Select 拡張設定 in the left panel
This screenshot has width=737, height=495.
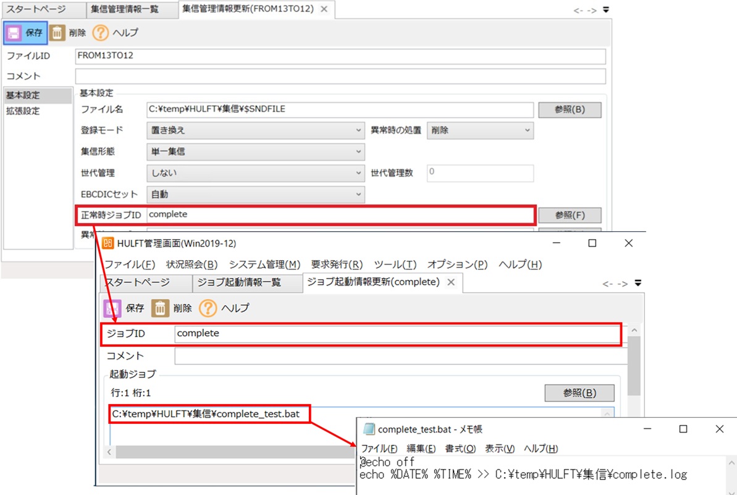(23, 112)
